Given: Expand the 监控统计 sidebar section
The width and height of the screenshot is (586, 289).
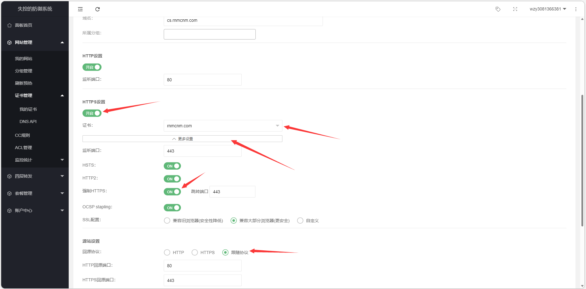Looking at the screenshot, I should [x=23, y=160].
